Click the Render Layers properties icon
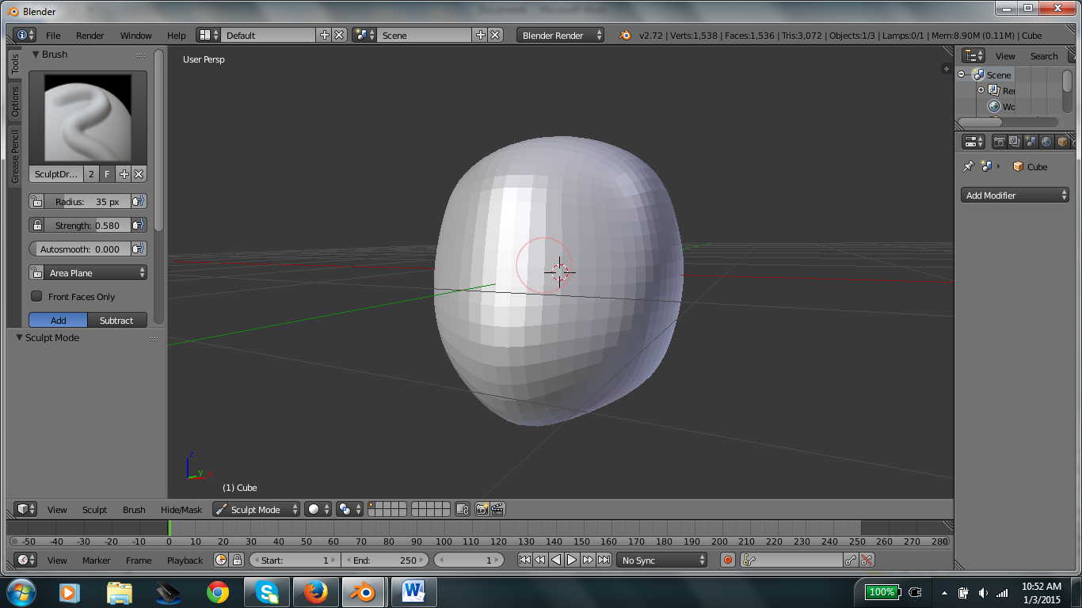 tap(1014, 141)
